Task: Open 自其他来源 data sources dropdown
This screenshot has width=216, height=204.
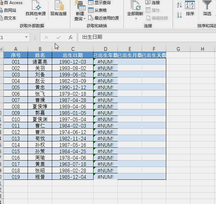Action: pyautogui.click(x=36, y=10)
